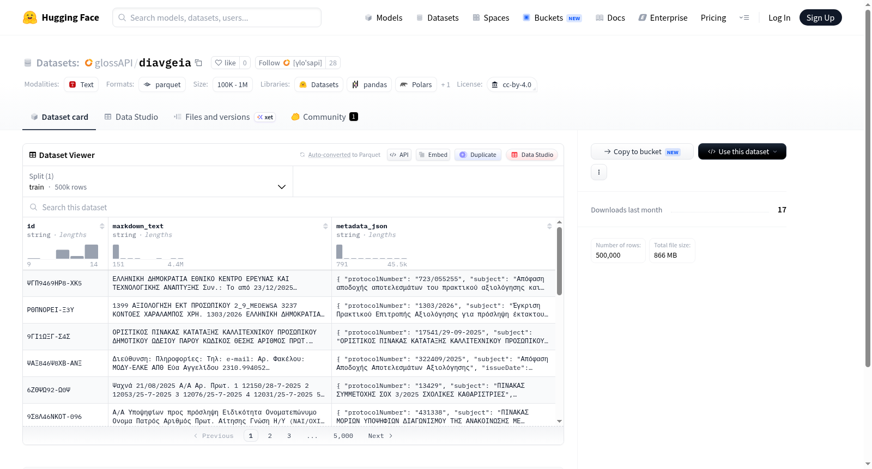Click the glossAPI organization avatar icon
Viewport: 872px width, 469px height.
point(89,63)
